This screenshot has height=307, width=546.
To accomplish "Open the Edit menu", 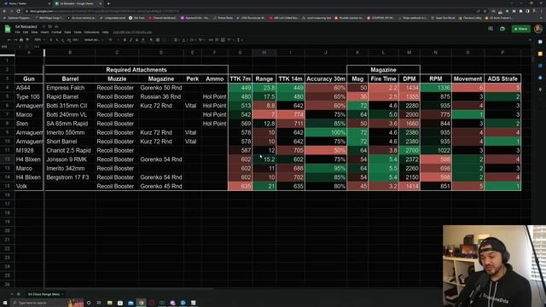I will point(26,32).
